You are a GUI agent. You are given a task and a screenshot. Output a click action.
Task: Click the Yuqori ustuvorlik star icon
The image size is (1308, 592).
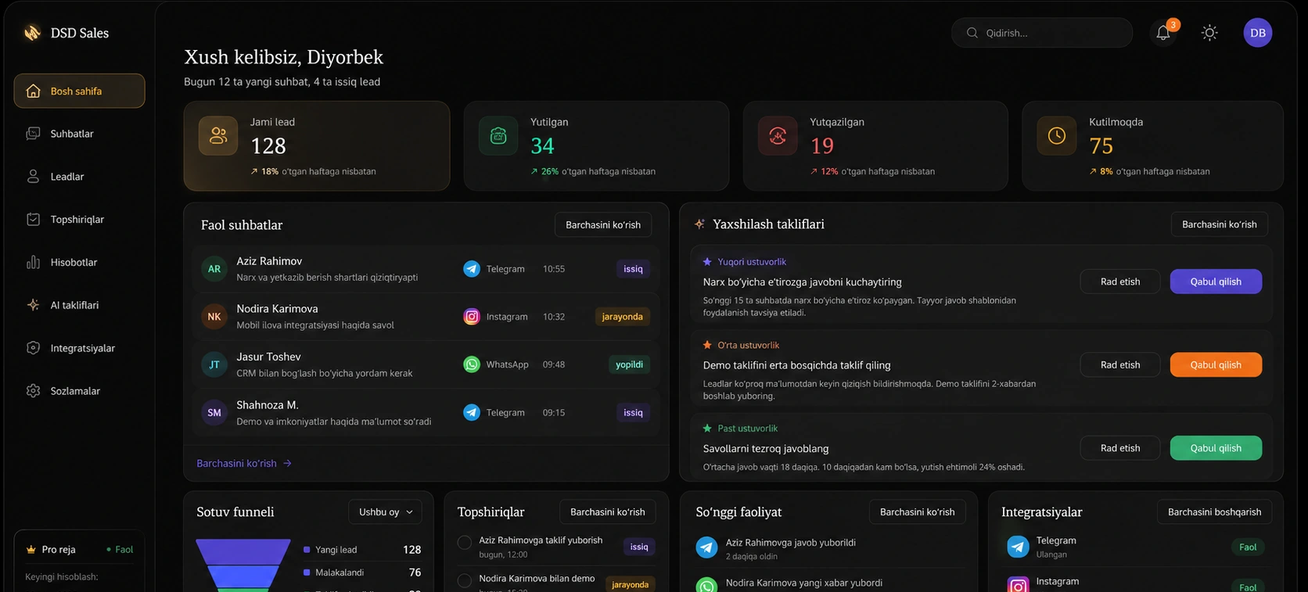pyautogui.click(x=707, y=261)
